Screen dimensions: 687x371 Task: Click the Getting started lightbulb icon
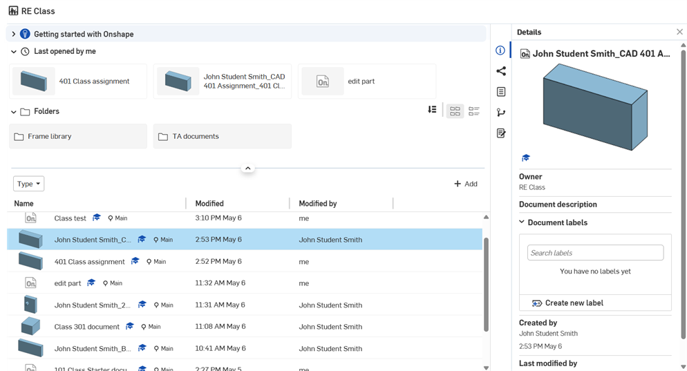pos(26,34)
